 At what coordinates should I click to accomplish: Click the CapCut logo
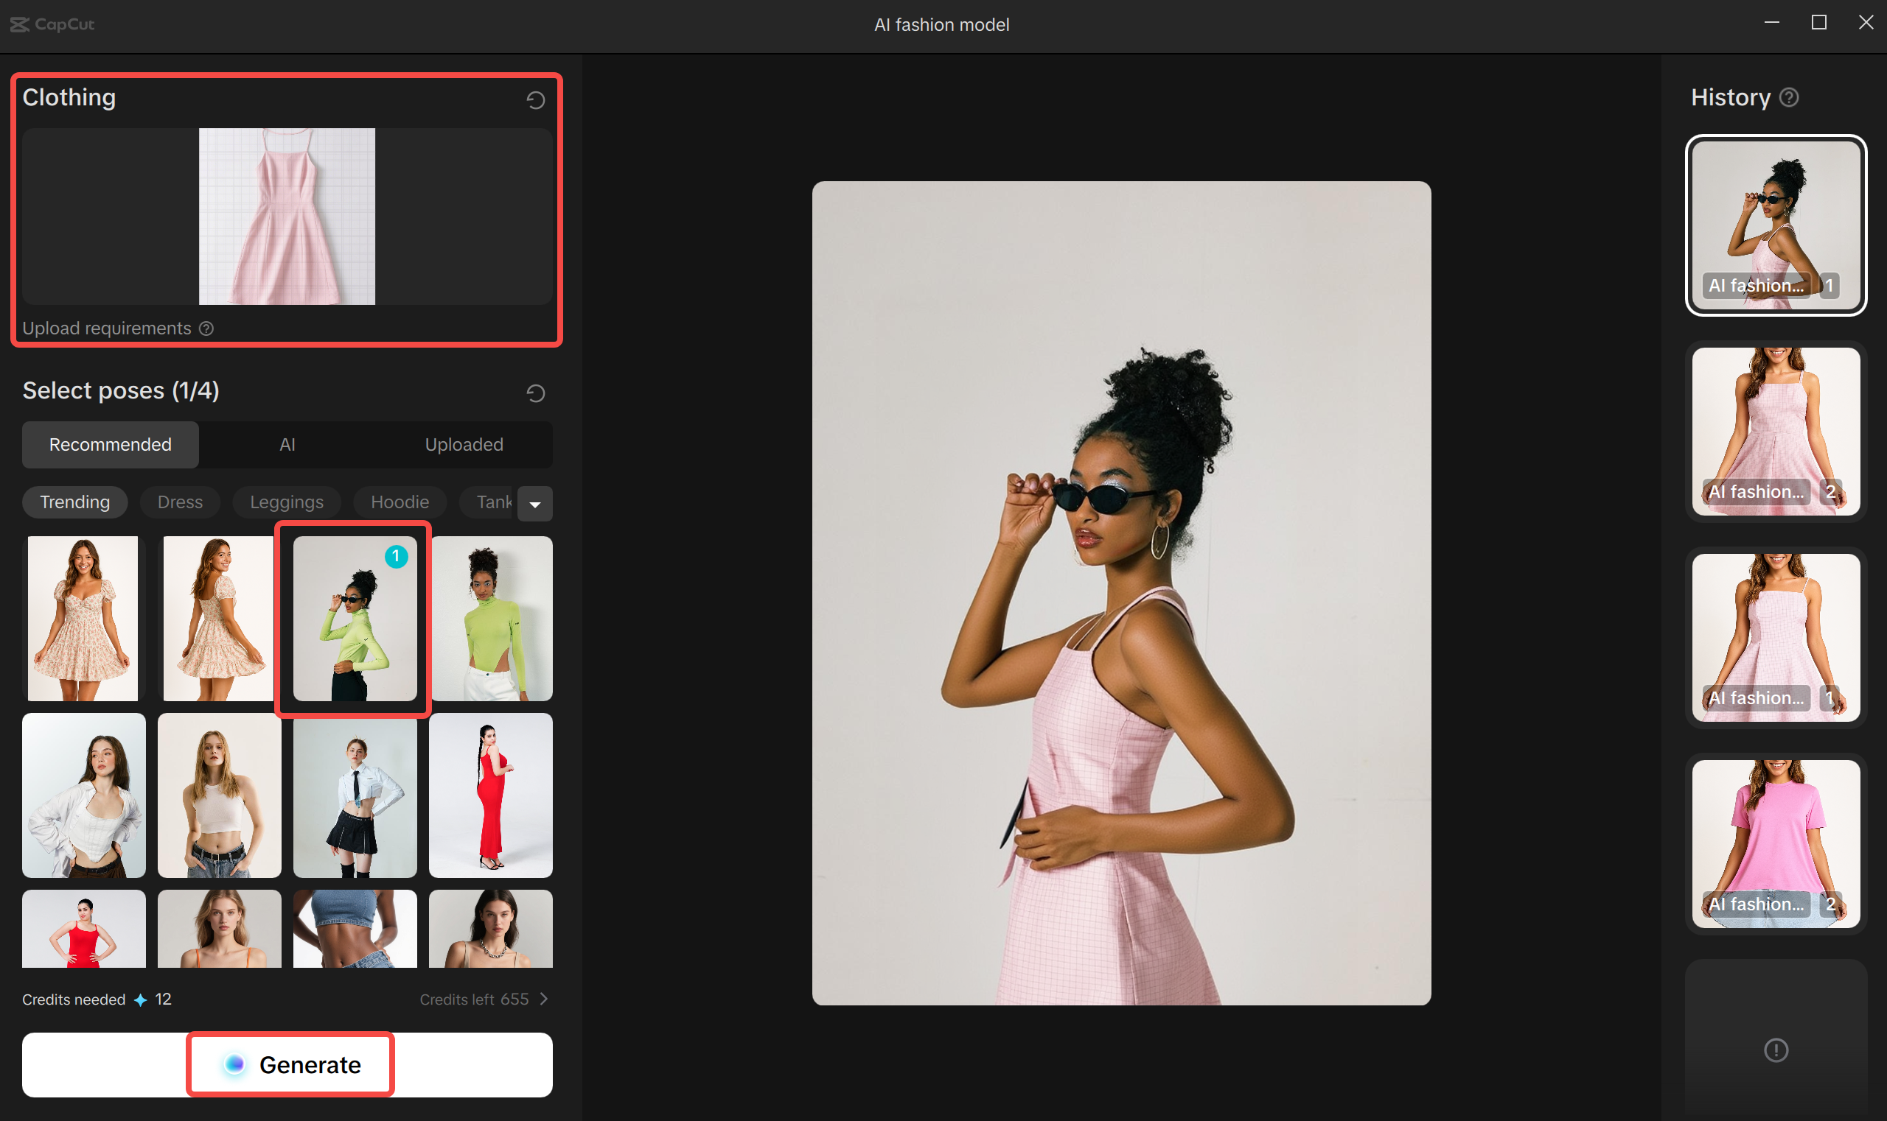tap(52, 24)
